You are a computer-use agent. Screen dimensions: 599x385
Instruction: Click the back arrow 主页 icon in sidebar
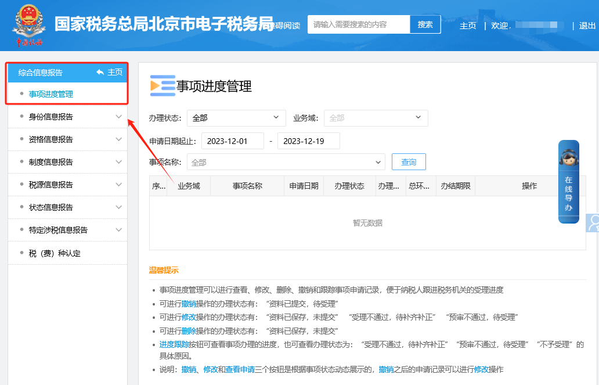point(100,73)
